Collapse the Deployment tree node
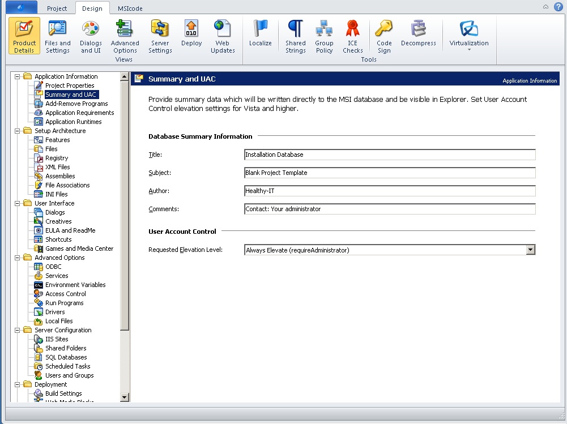The height and width of the screenshot is (424, 567). 17,384
